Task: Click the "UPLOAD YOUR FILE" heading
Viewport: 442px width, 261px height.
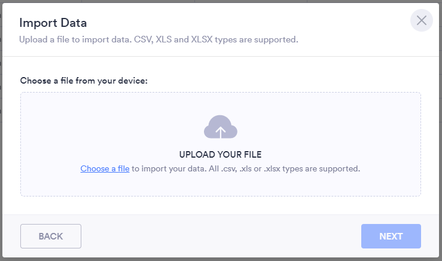Action: [221, 154]
